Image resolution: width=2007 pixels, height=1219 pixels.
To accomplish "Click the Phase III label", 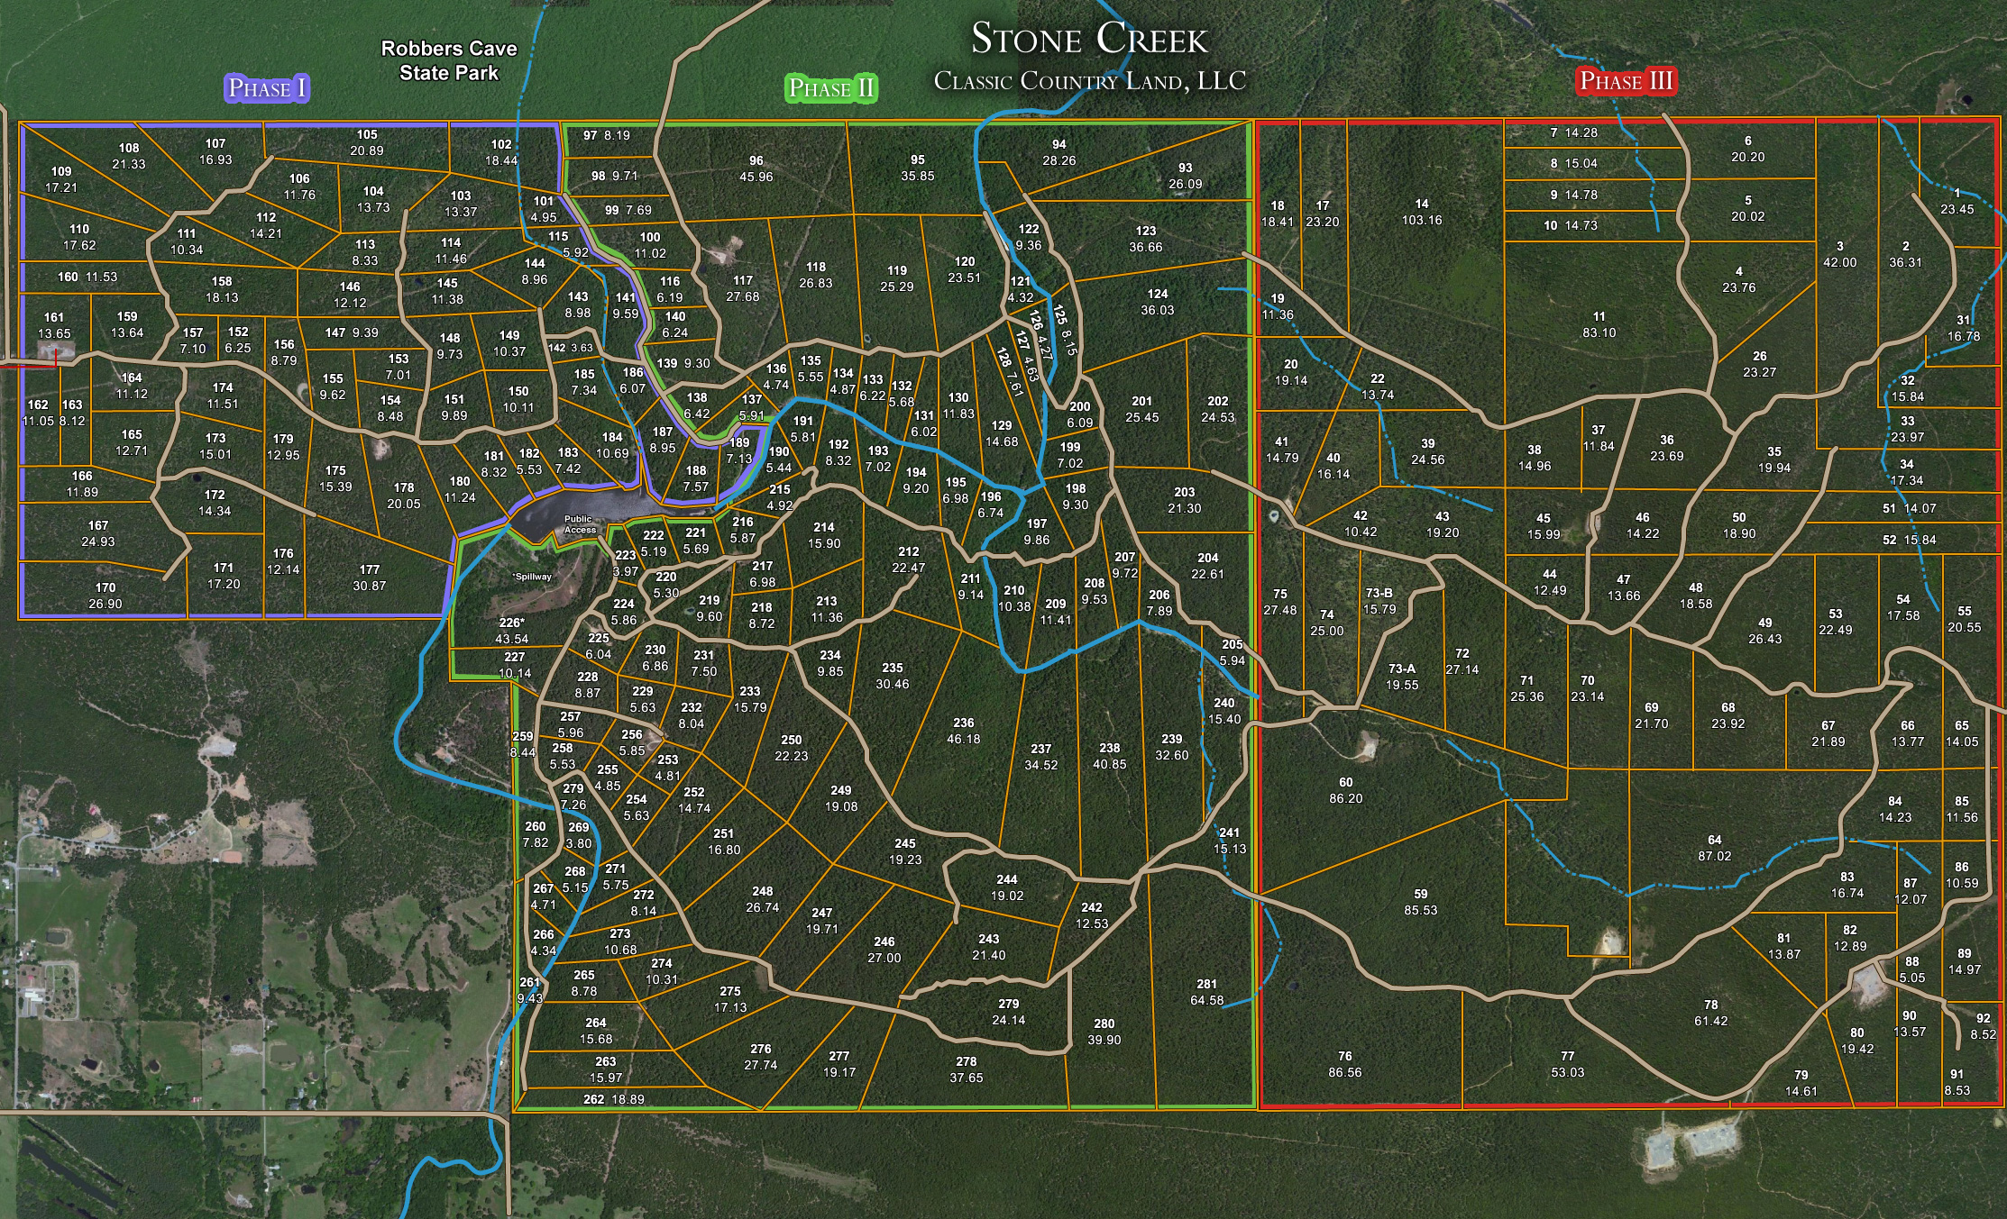I will [x=1627, y=81].
